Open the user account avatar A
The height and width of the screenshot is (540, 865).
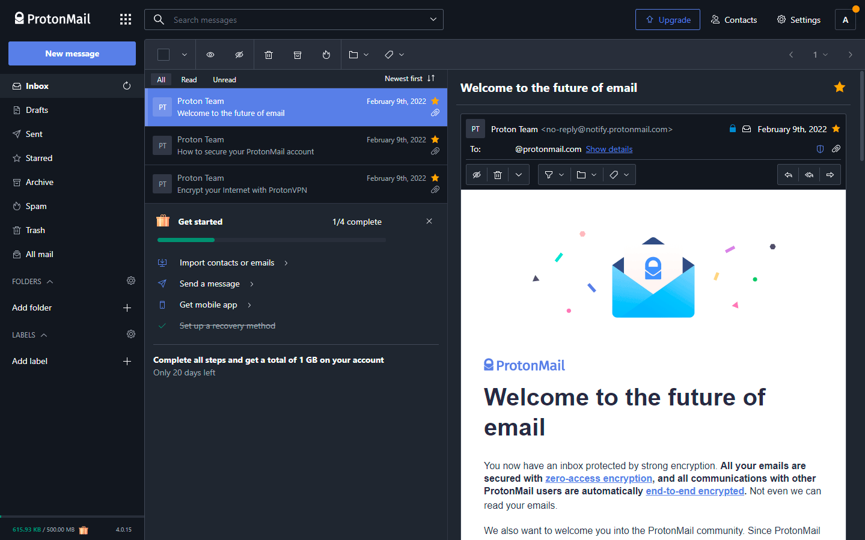[845, 20]
